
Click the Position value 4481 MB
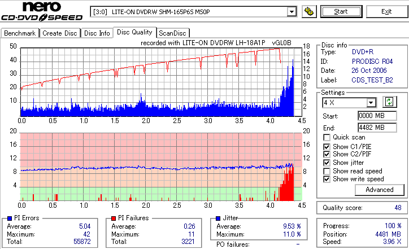(x=388, y=234)
